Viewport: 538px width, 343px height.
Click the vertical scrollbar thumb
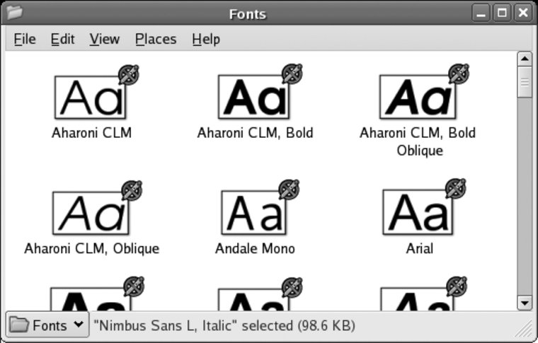click(x=524, y=83)
